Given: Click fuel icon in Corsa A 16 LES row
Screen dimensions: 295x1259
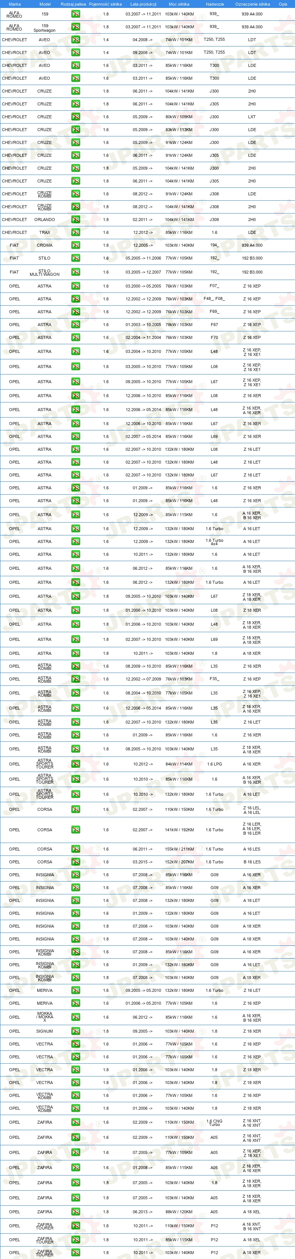Looking at the screenshot, I should (x=75, y=849).
